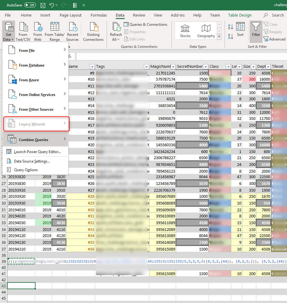Click the Save icon in title bar

pyautogui.click(x=43, y=5)
